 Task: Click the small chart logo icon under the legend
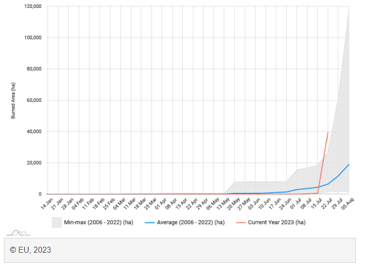(18, 232)
